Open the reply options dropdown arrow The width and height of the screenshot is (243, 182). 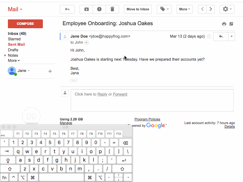(231, 36)
